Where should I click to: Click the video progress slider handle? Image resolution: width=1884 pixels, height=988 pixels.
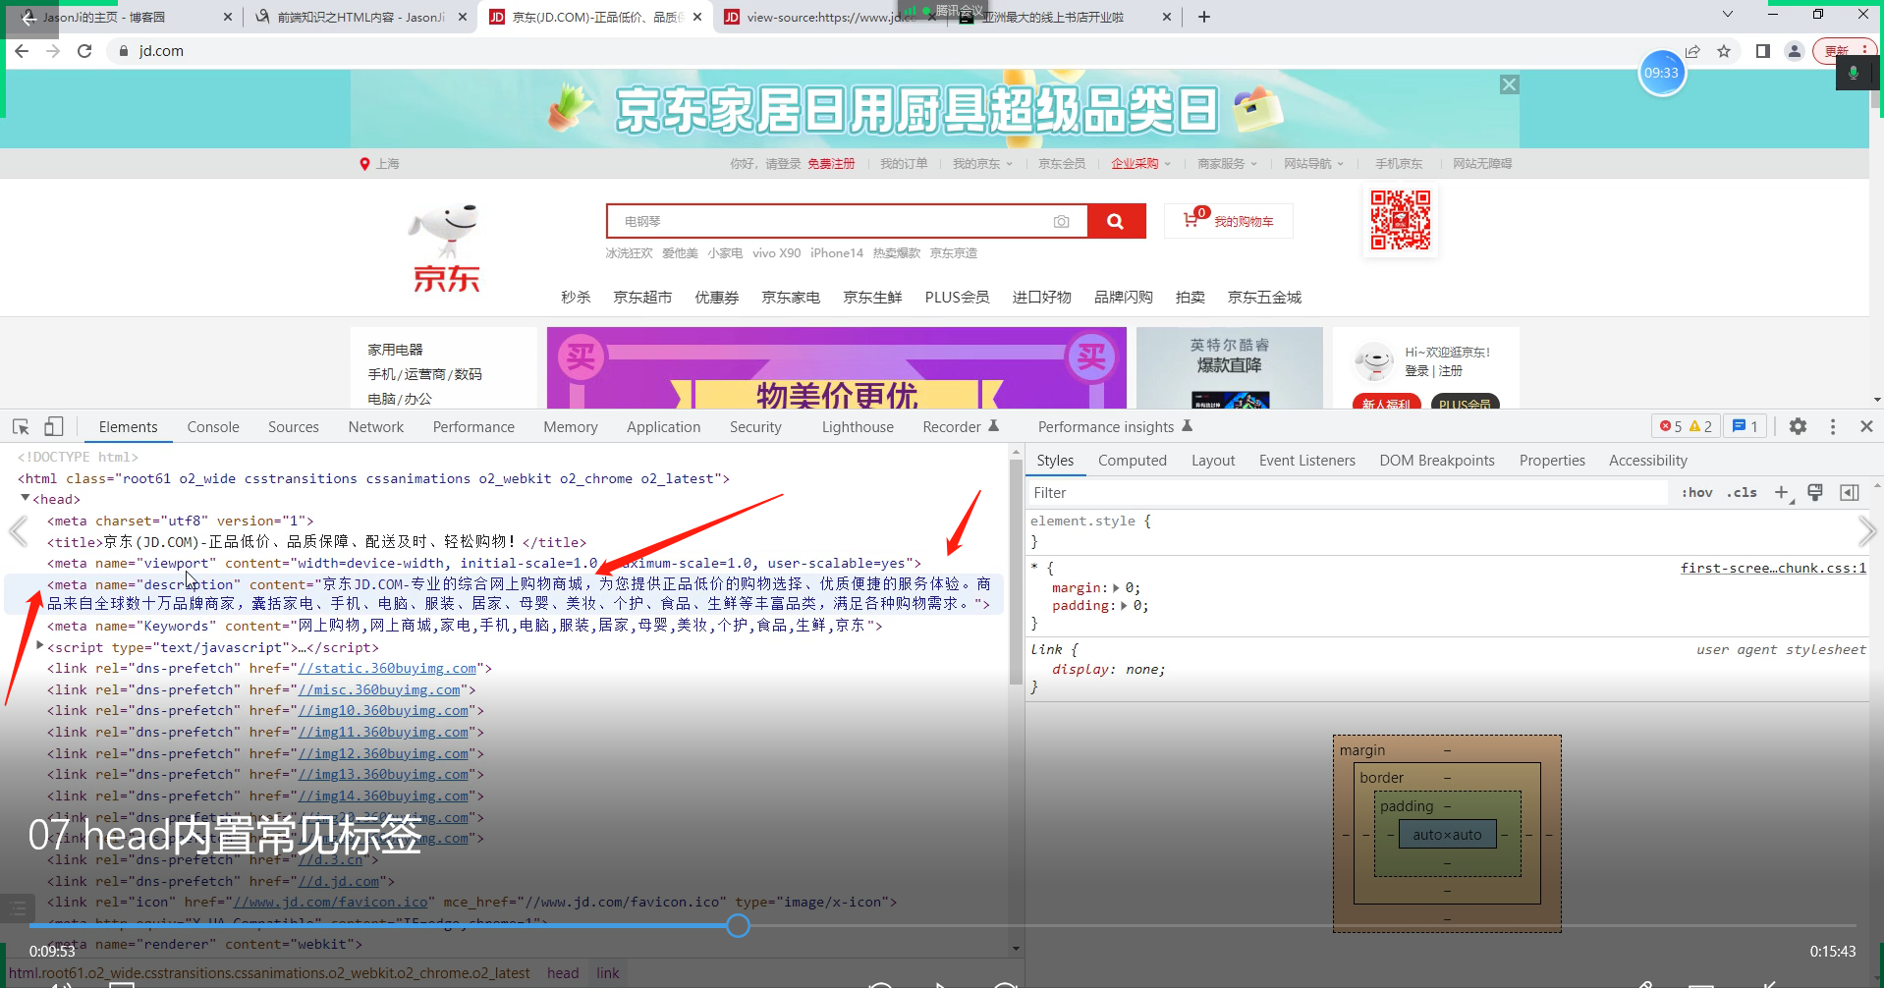point(739,925)
